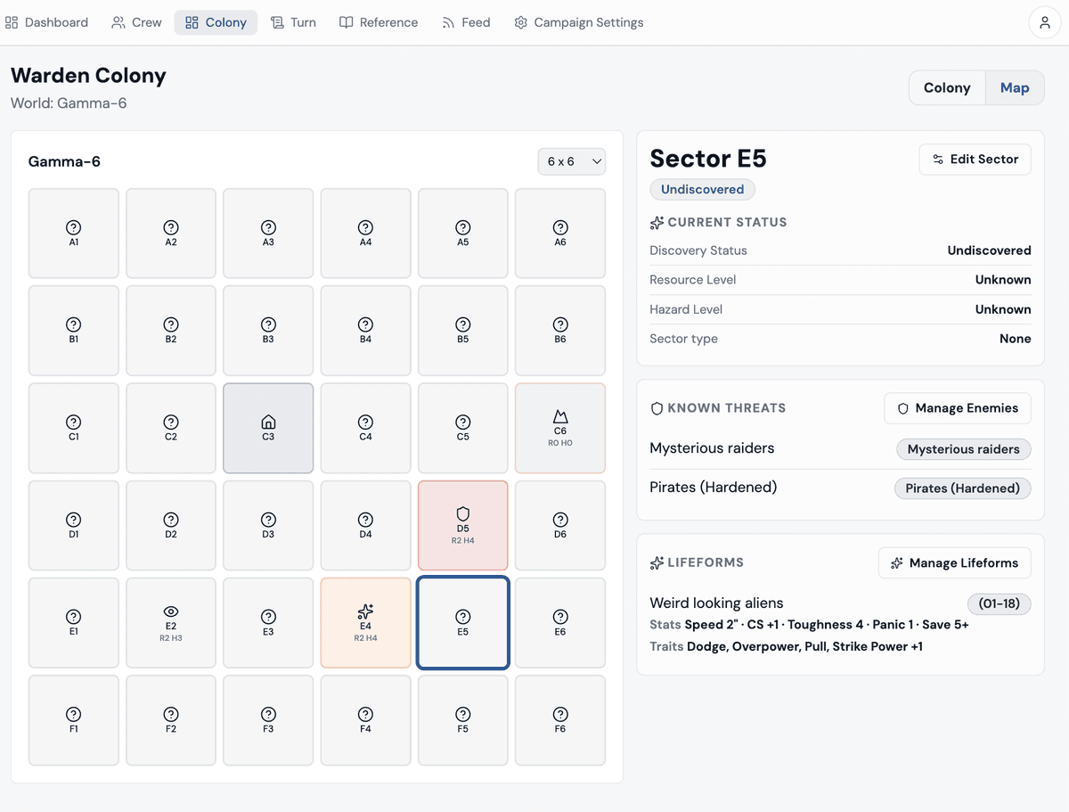Switch to the Colony view toggle
This screenshot has height=812, width=1069.
pyautogui.click(x=947, y=87)
